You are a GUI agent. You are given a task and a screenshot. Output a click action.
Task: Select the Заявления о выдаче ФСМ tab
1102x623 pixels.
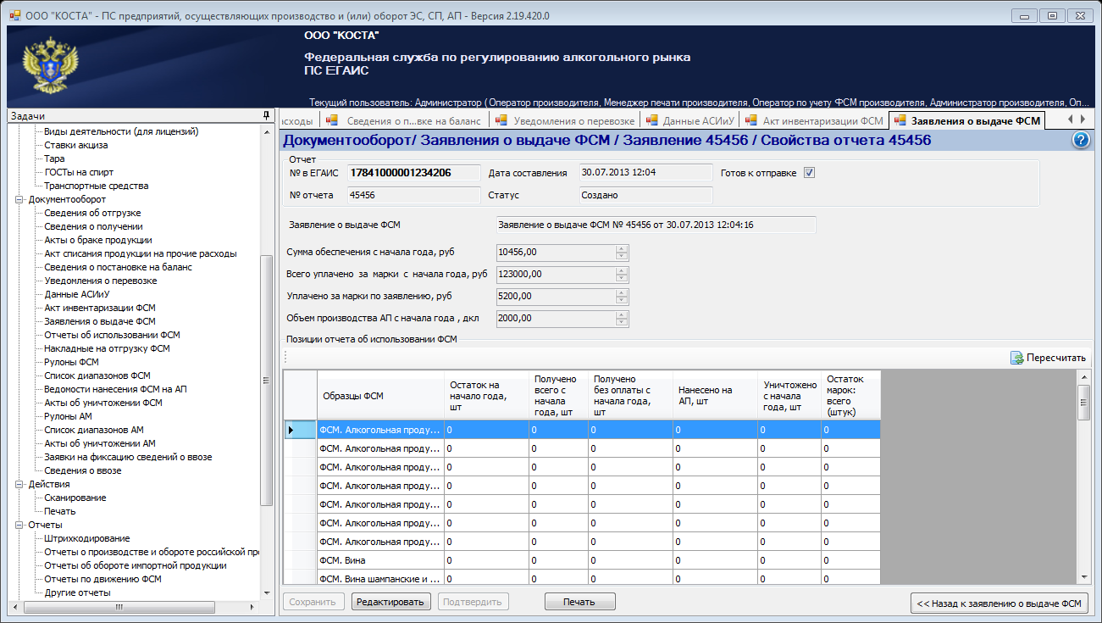tap(966, 120)
